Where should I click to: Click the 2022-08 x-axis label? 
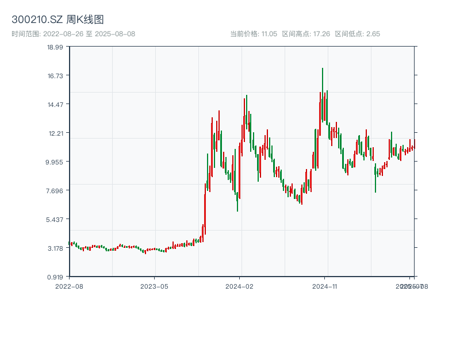click(x=70, y=285)
